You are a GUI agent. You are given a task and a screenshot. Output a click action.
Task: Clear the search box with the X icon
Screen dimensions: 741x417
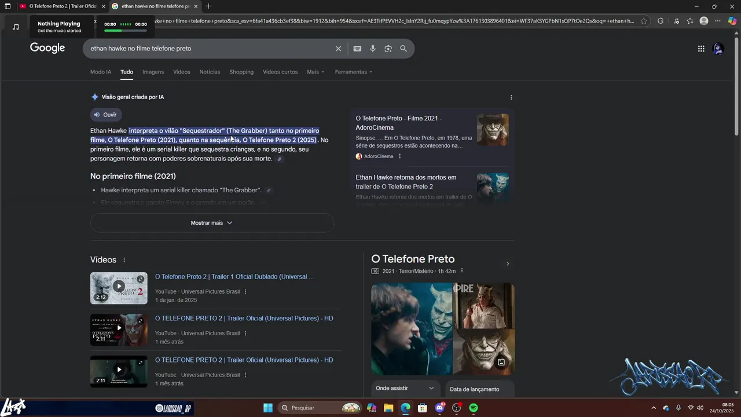(339, 49)
